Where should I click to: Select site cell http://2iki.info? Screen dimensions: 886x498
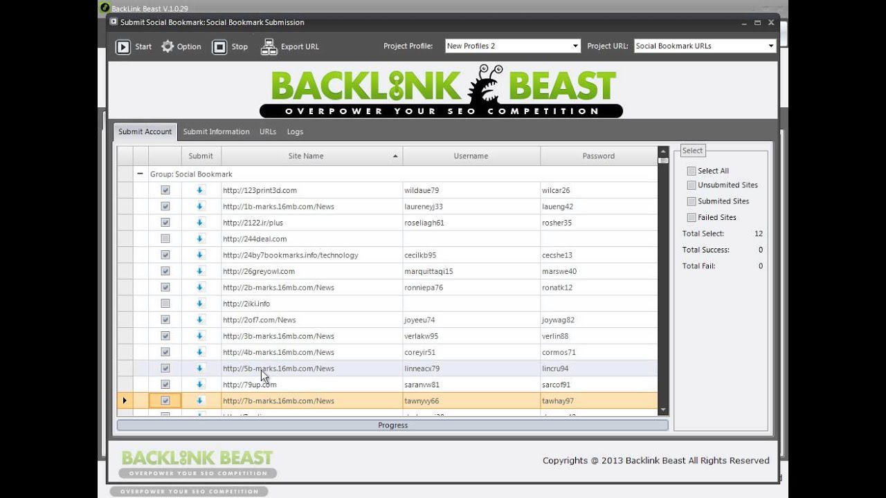pyautogui.click(x=311, y=304)
